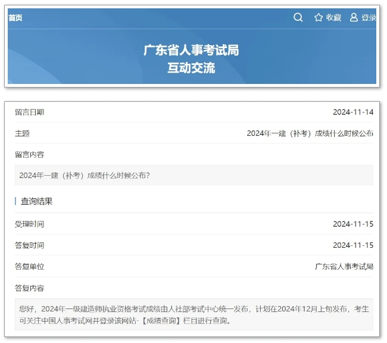The width and height of the screenshot is (387, 343).
Task: Click the 收藏 label in header
Action: pyautogui.click(x=333, y=17)
